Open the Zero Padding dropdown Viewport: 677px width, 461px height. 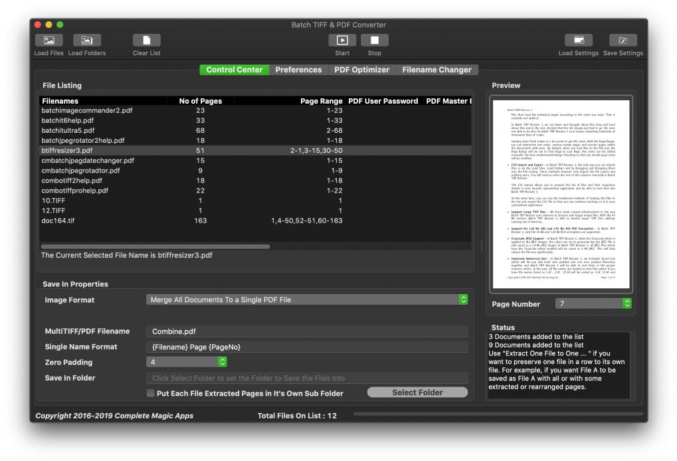coord(187,362)
